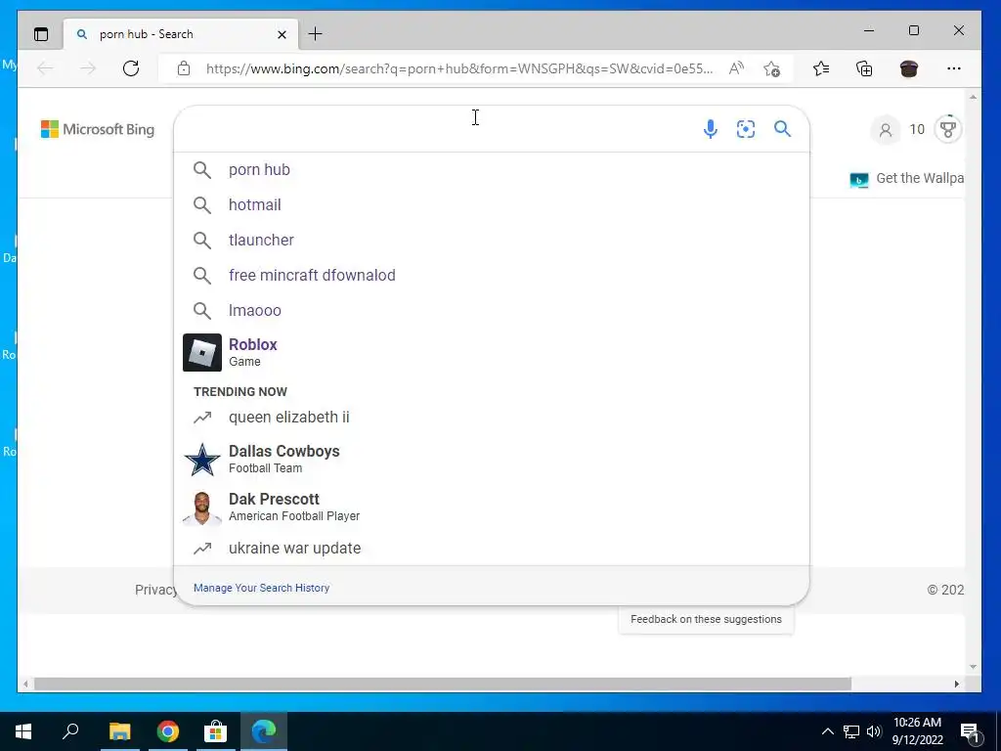Click Microsoft Edge taskbar icon
The width and height of the screenshot is (1001, 751).
click(264, 731)
